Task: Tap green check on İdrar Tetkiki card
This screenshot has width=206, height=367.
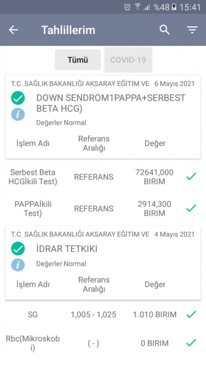Action: pyautogui.click(x=18, y=249)
